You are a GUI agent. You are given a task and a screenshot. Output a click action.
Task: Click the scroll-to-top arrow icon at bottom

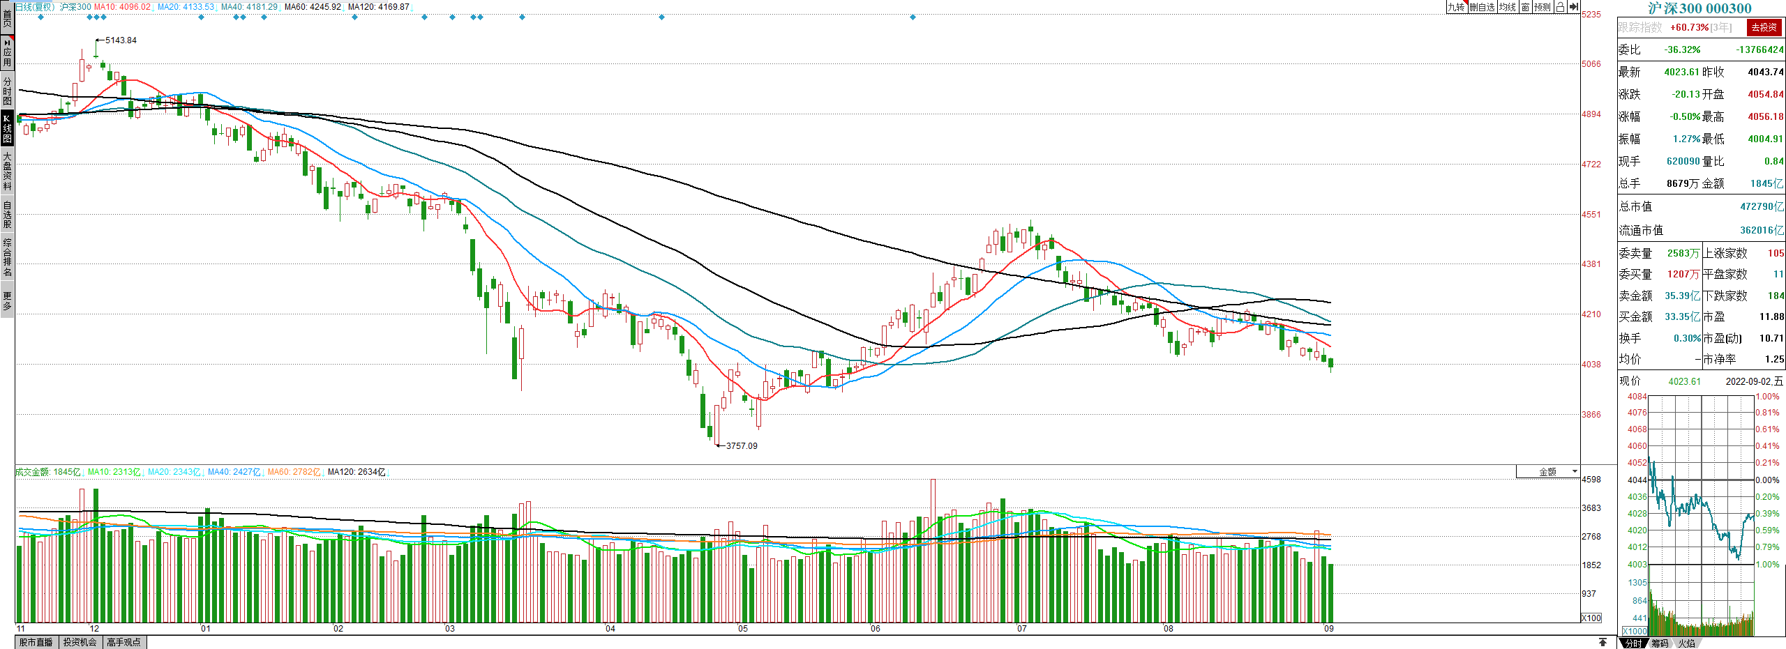(x=1603, y=642)
